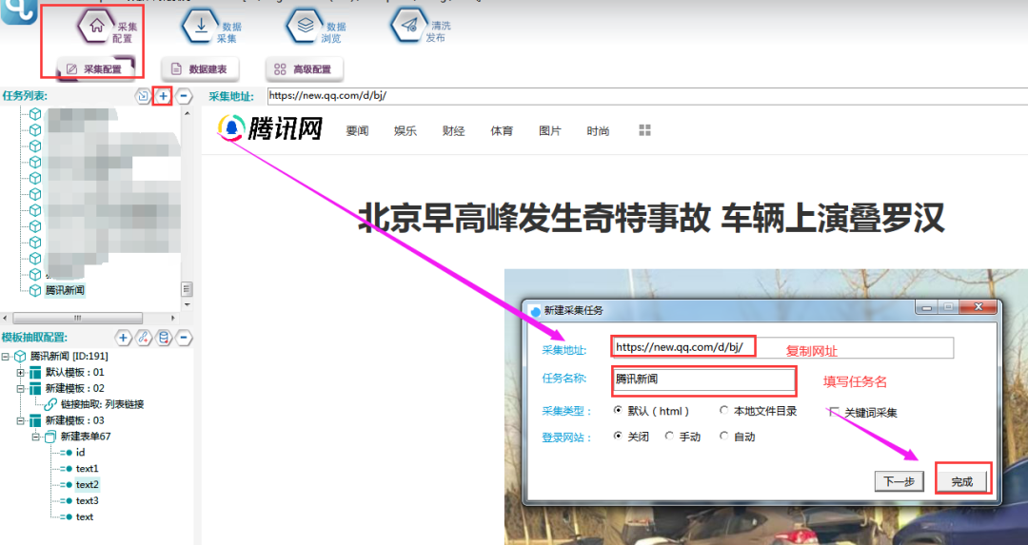Open the 图片 page tab
The image size is (1028, 545).
tap(550, 131)
